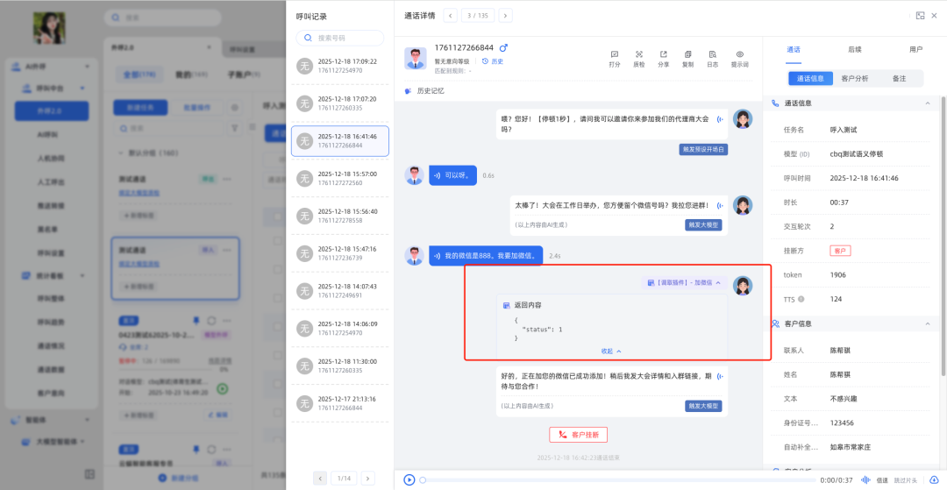Image resolution: width=947 pixels, height=490 pixels.
Task: Click the 历史 history link
Action: click(x=493, y=61)
